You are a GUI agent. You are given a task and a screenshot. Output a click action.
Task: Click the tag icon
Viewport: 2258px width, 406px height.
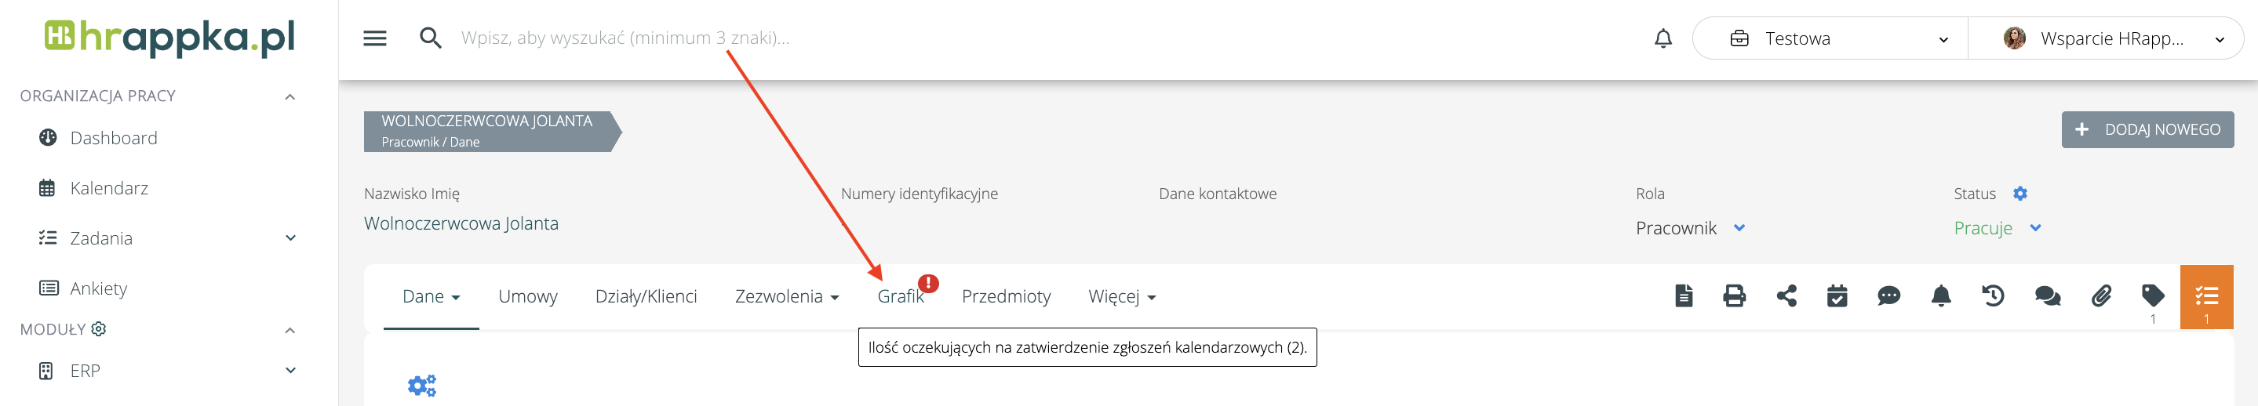[x=2153, y=295]
